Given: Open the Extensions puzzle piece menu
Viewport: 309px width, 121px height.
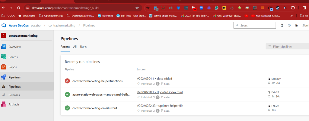Looking at the screenshot, I should click(293, 8).
